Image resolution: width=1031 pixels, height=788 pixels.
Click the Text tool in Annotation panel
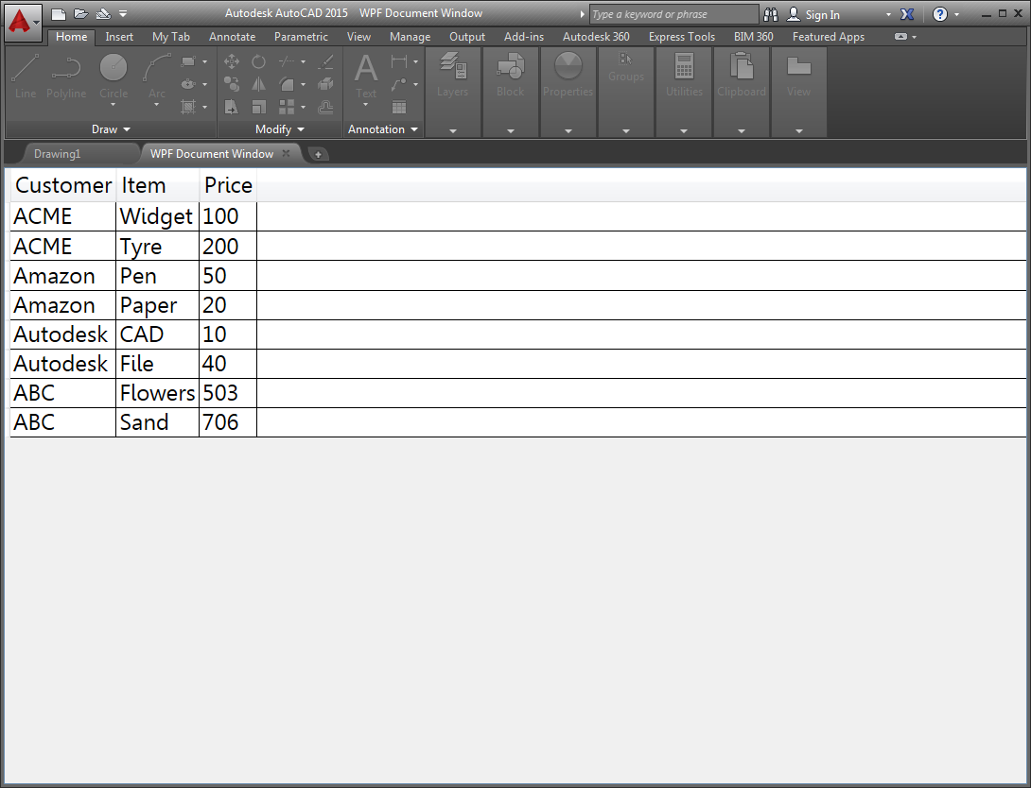click(x=366, y=76)
